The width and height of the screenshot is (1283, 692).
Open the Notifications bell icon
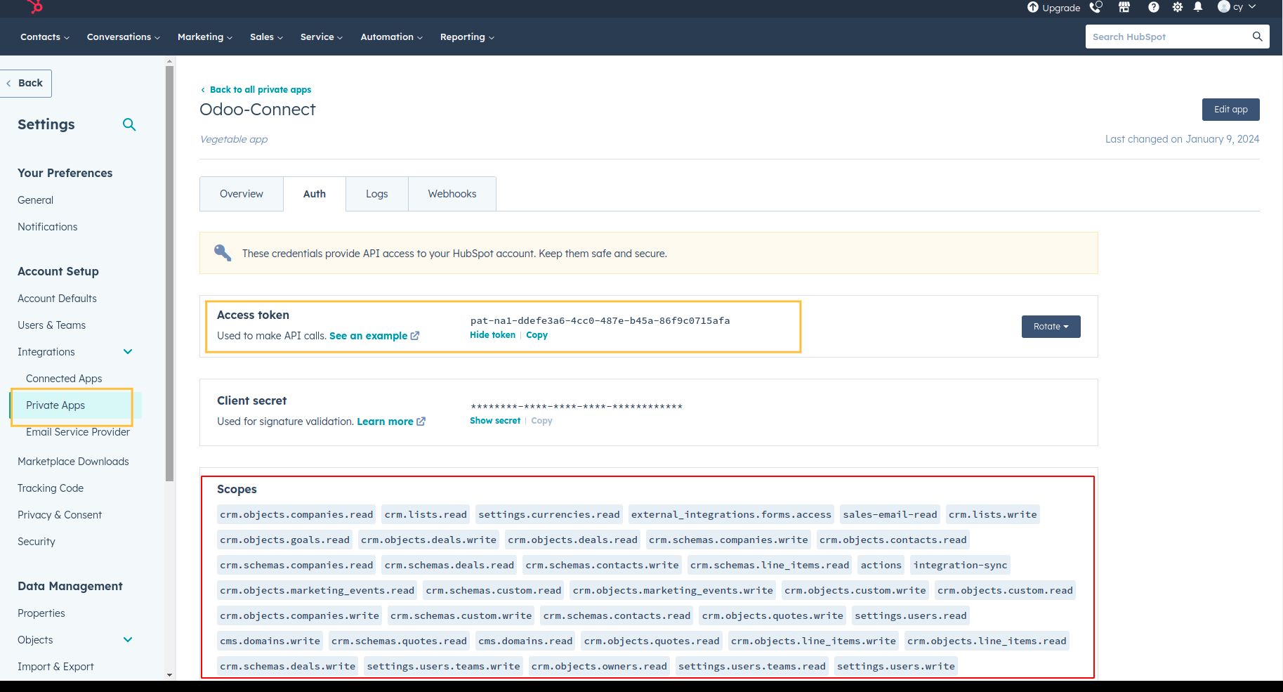click(1198, 7)
